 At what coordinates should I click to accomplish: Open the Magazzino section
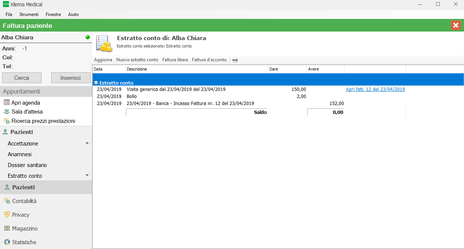(46, 228)
